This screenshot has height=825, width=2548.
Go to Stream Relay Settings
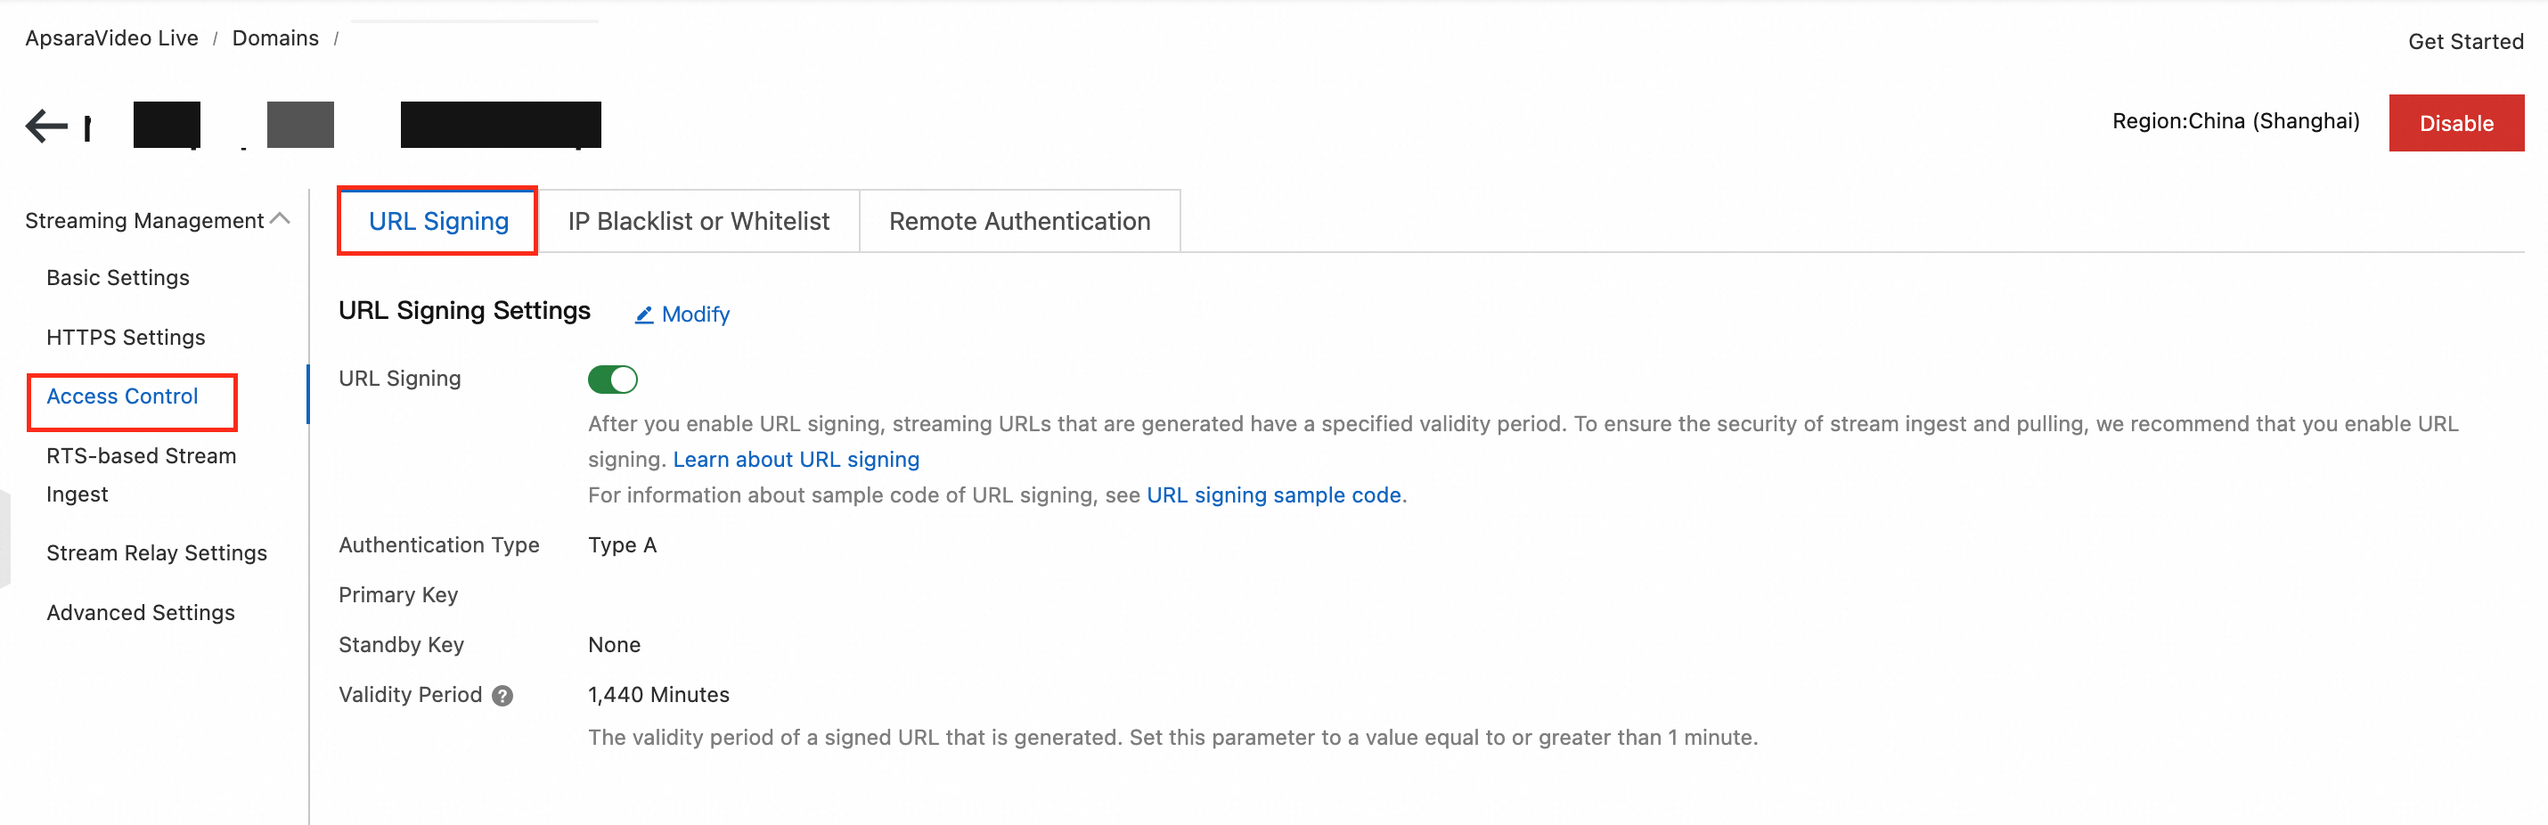(x=156, y=553)
